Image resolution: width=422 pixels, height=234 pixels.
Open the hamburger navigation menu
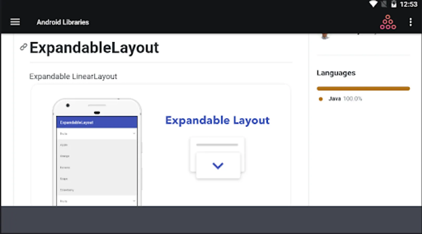(x=15, y=22)
